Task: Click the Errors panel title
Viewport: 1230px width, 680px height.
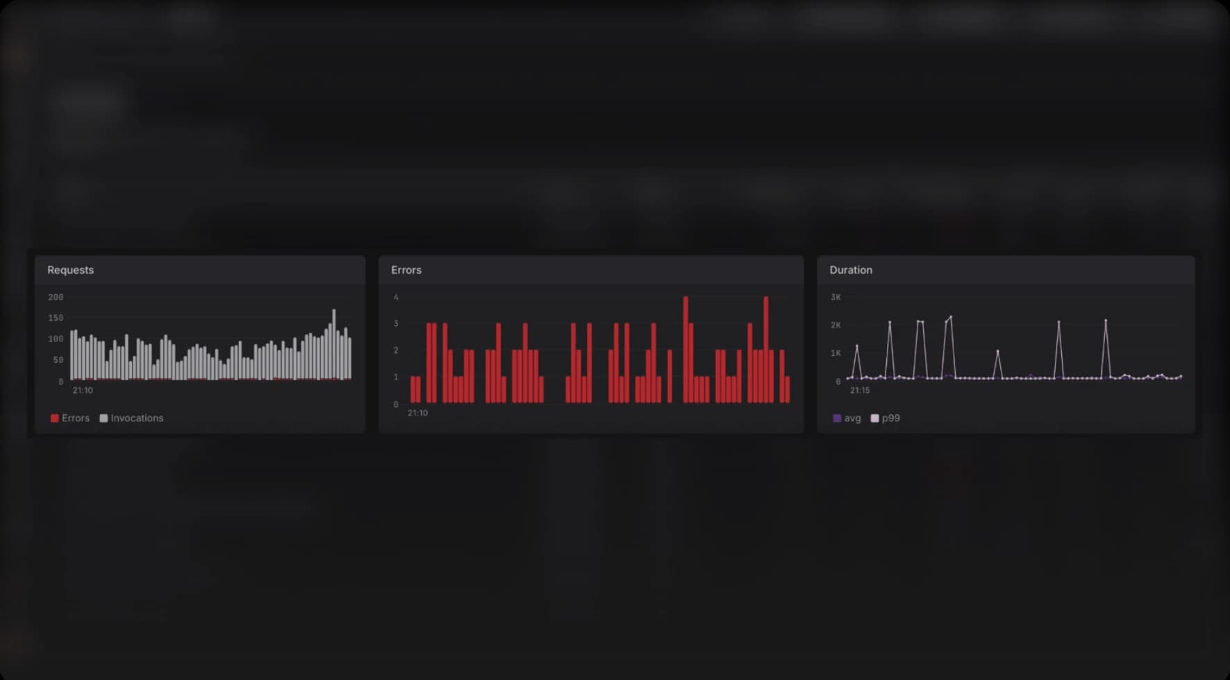Action: (x=406, y=270)
